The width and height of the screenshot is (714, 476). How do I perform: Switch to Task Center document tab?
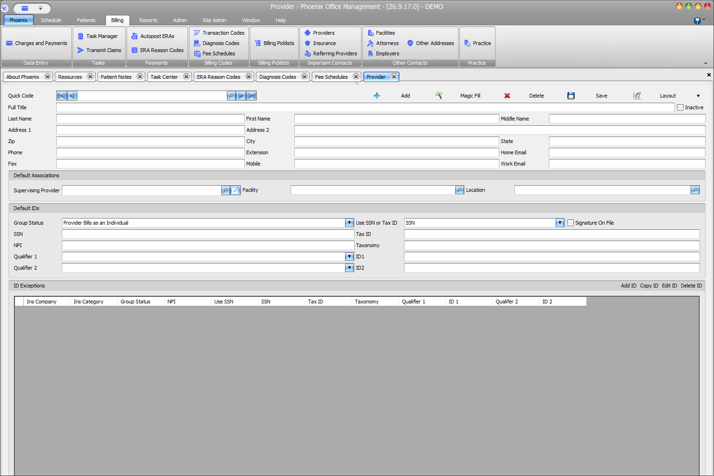click(164, 77)
